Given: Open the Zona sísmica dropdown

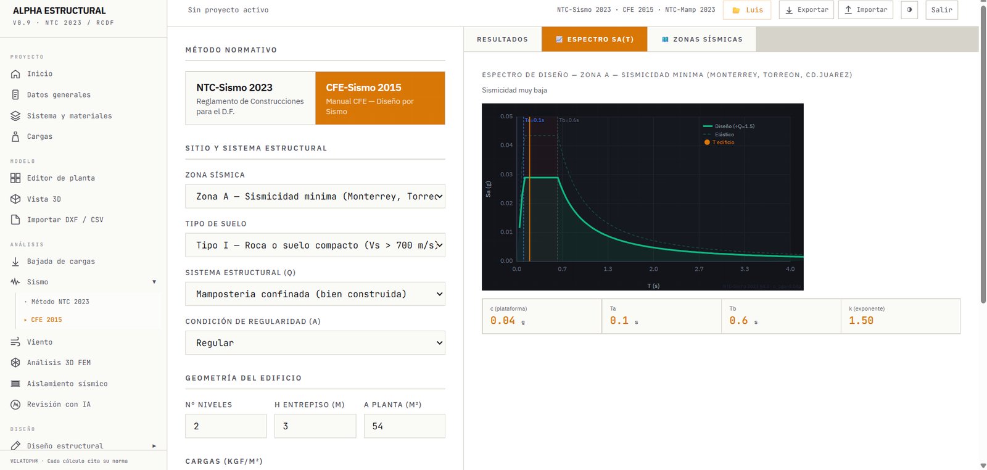Looking at the screenshot, I should [315, 196].
